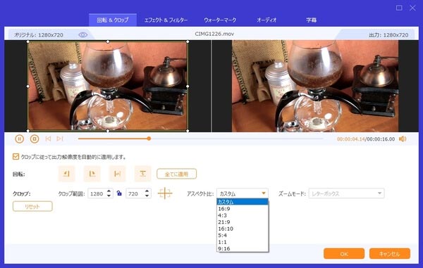Click the CIMG1226.mov file name
The image size is (423, 268).
coord(214,34)
